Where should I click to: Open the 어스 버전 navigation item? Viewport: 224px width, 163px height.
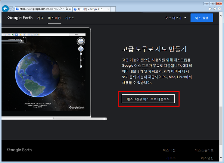coord(54,18)
